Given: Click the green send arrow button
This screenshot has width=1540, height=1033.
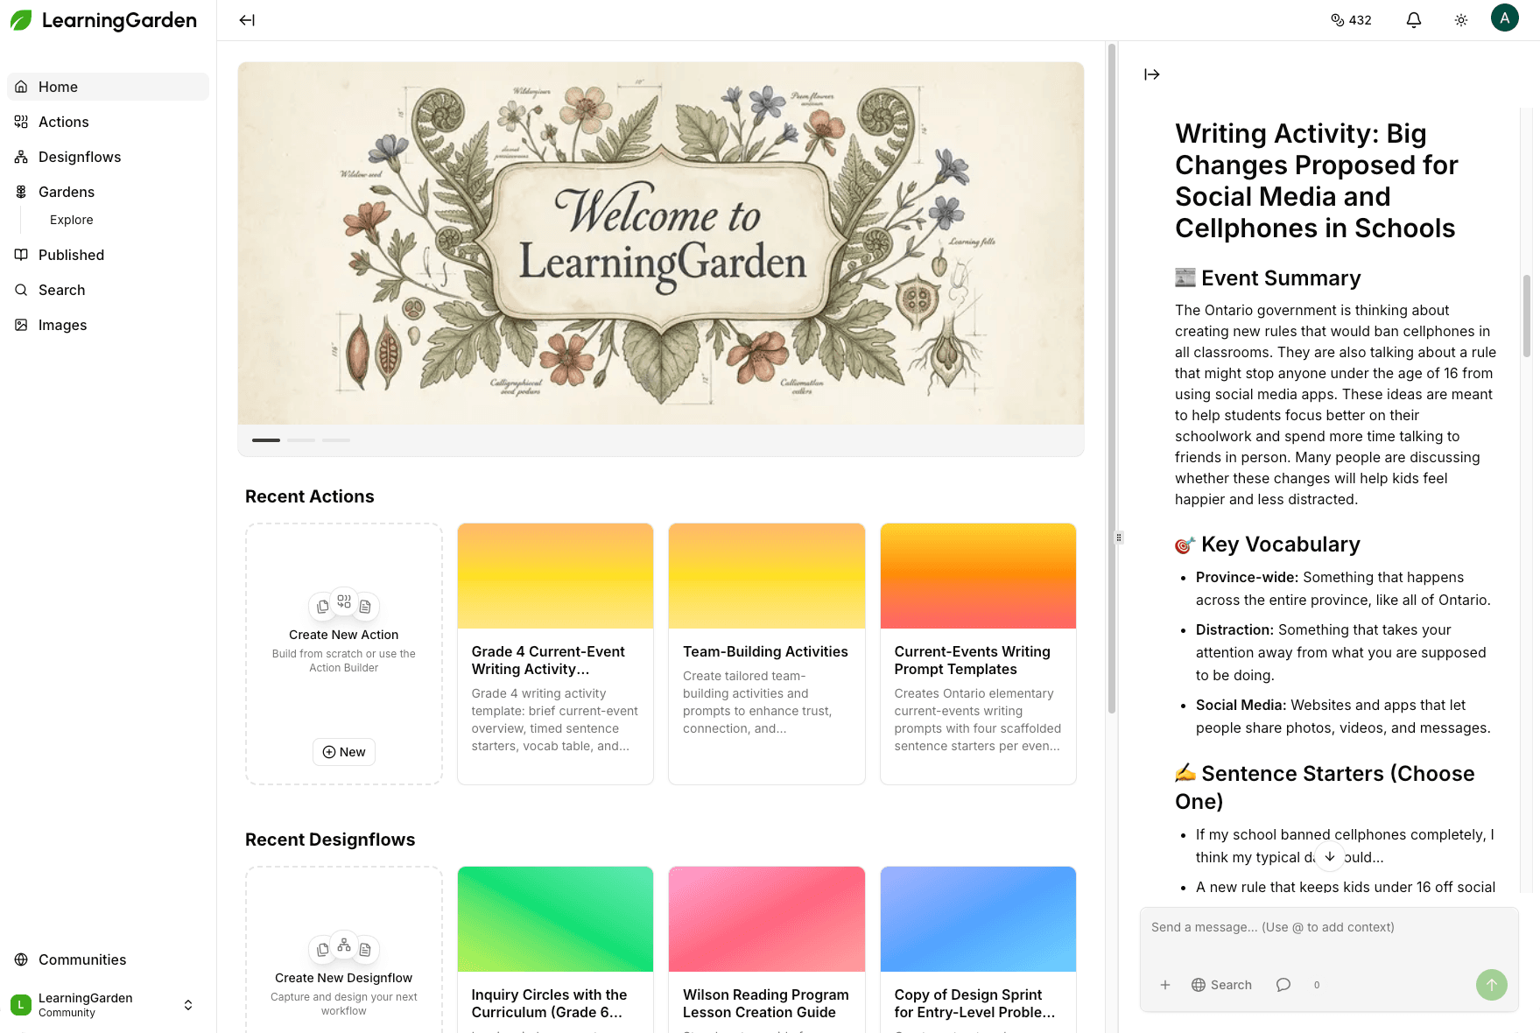Looking at the screenshot, I should pyautogui.click(x=1492, y=985).
